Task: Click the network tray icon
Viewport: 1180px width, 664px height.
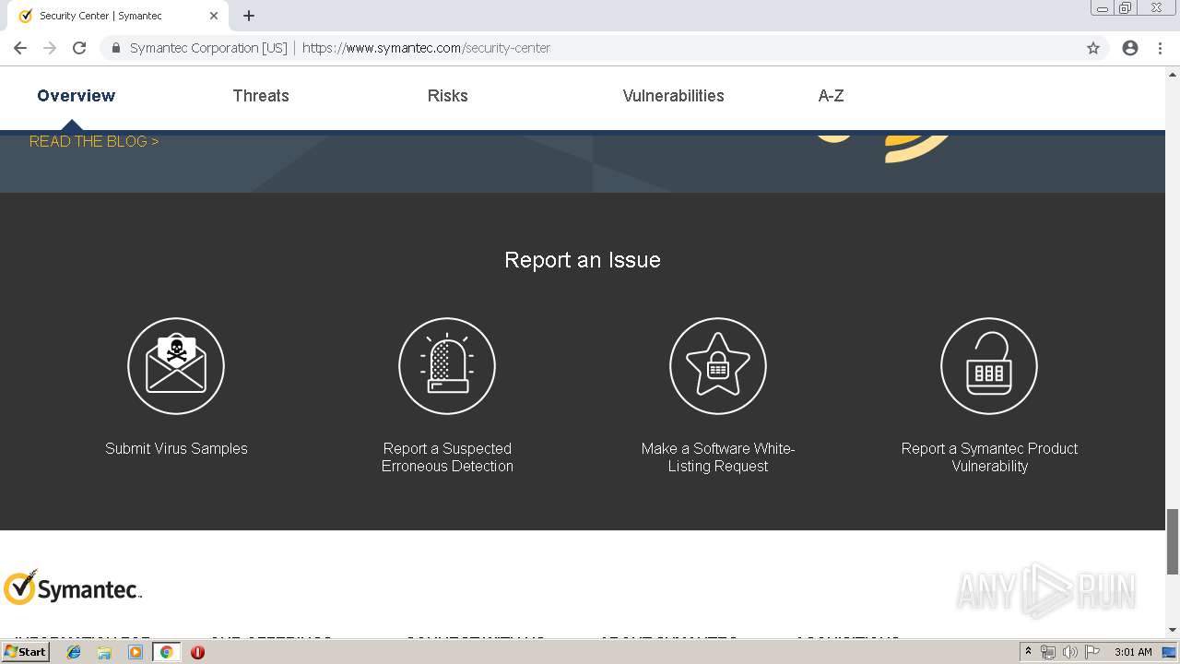Action: (1048, 652)
